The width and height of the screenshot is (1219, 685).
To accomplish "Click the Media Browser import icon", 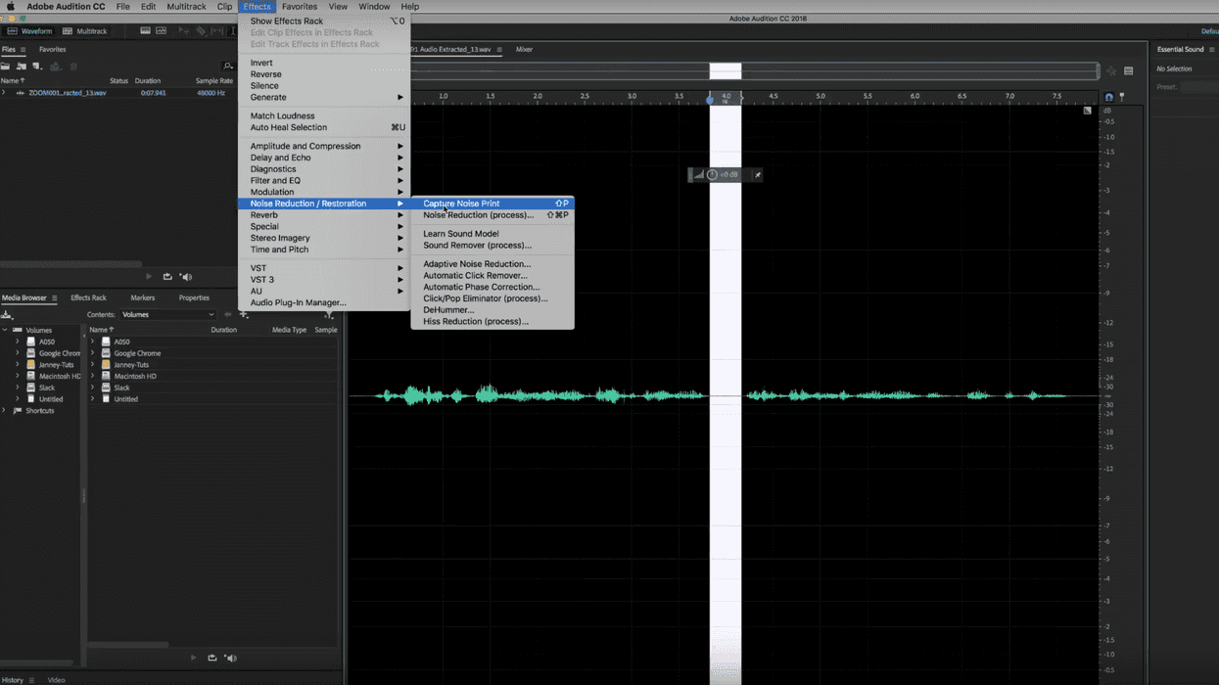I will 7,315.
